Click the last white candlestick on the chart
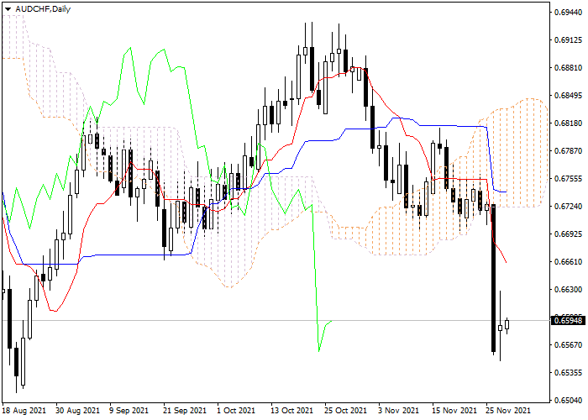This screenshot has width=588, height=420. pos(507,325)
